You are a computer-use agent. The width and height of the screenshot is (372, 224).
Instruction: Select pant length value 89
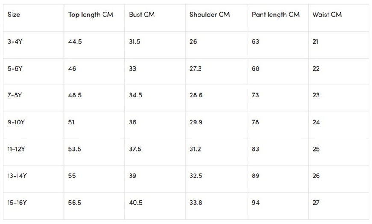[255, 176]
